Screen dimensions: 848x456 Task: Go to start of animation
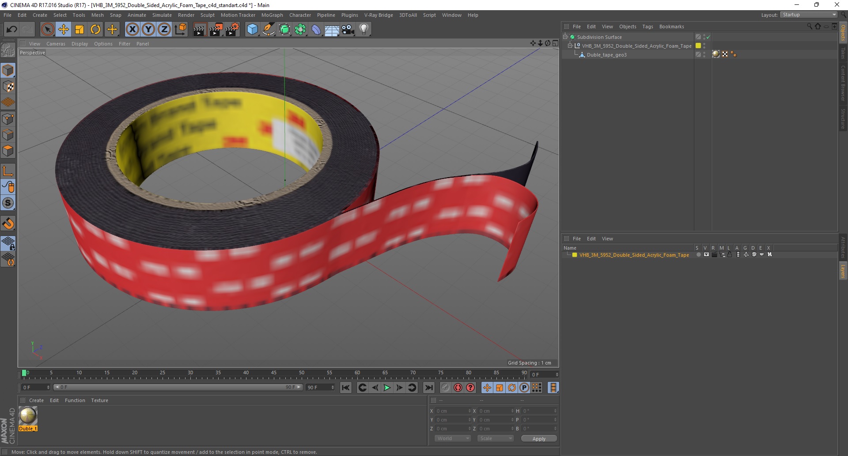coord(346,388)
